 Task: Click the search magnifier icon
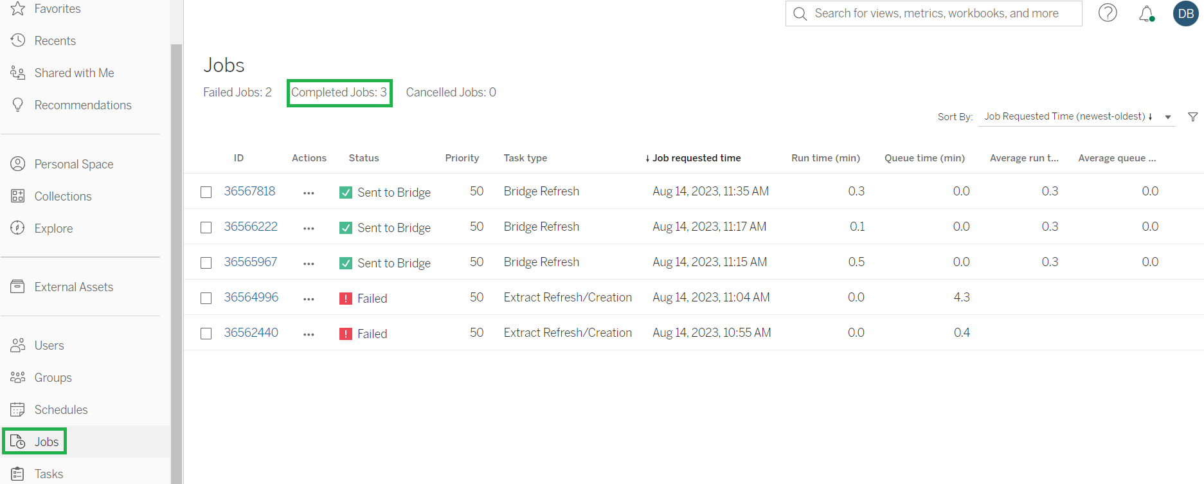pyautogui.click(x=800, y=13)
